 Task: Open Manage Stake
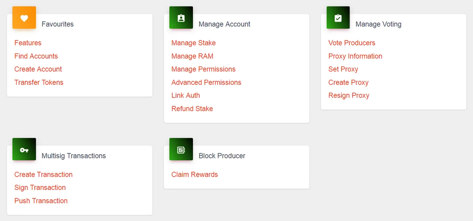194,43
